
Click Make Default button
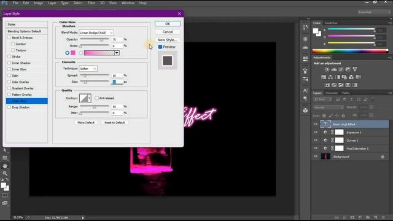(86, 123)
